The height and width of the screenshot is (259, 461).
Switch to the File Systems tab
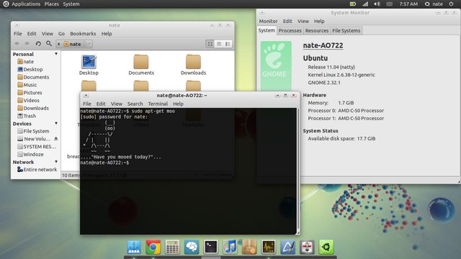(346, 30)
